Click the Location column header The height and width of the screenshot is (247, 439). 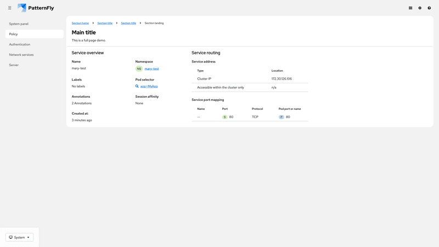click(x=277, y=71)
